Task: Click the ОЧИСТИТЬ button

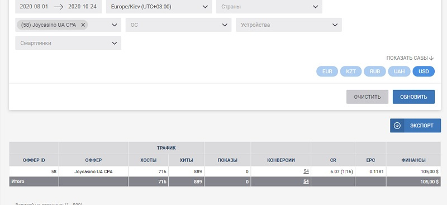Action: point(367,97)
